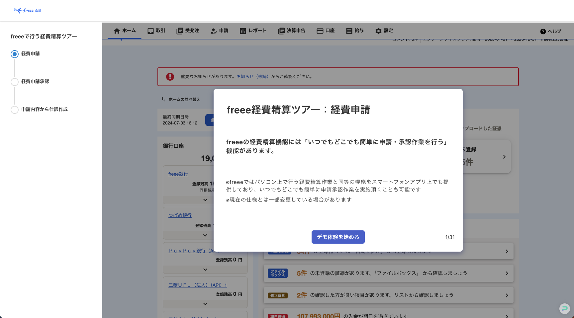The height and width of the screenshot is (318, 574).
Task: Open the chat widget icon at bottom right
Action: coord(564,309)
